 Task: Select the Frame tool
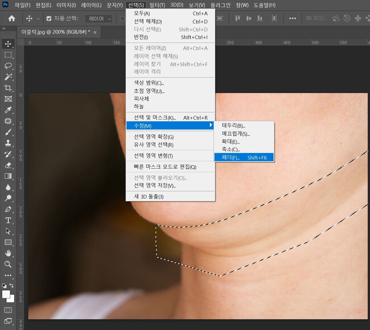pos(8,99)
